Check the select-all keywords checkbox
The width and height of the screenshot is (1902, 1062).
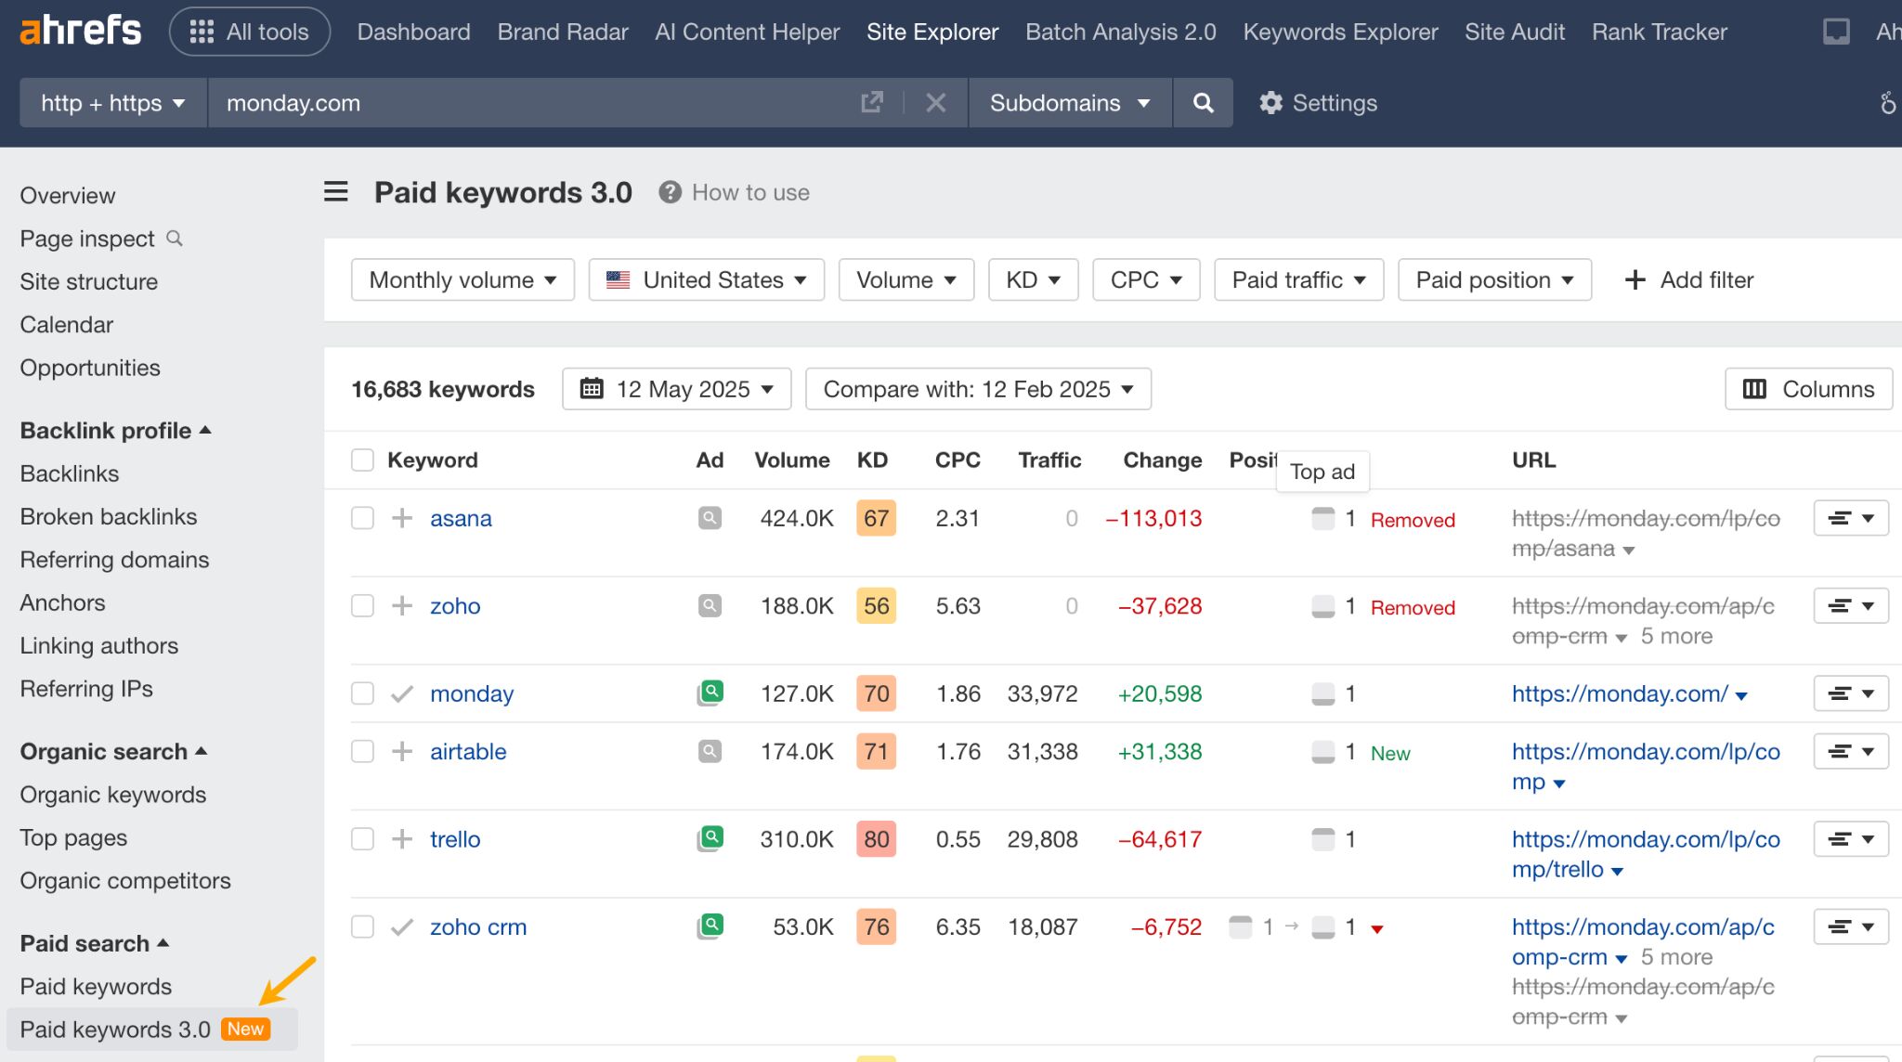(x=362, y=459)
